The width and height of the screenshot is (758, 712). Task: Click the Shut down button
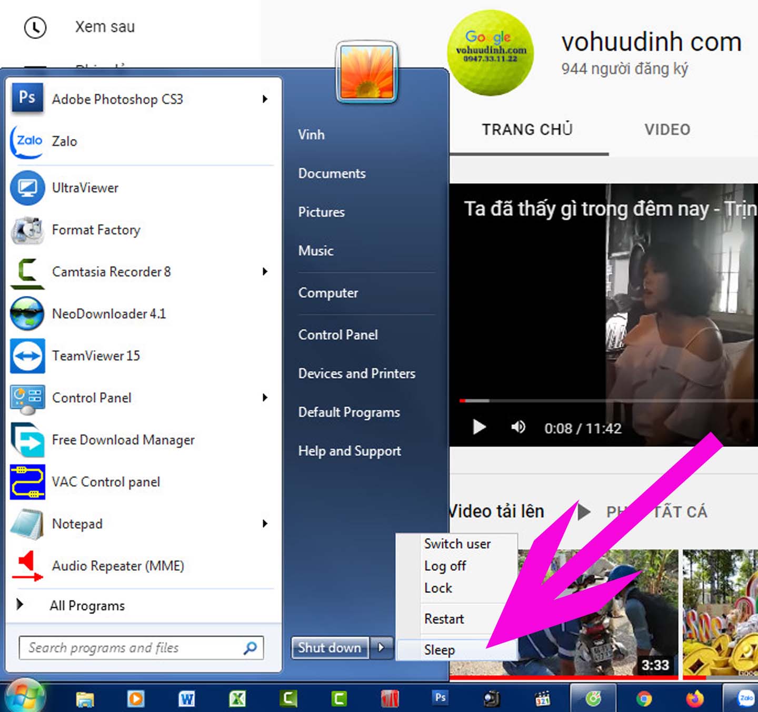click(x=330, y=648)
